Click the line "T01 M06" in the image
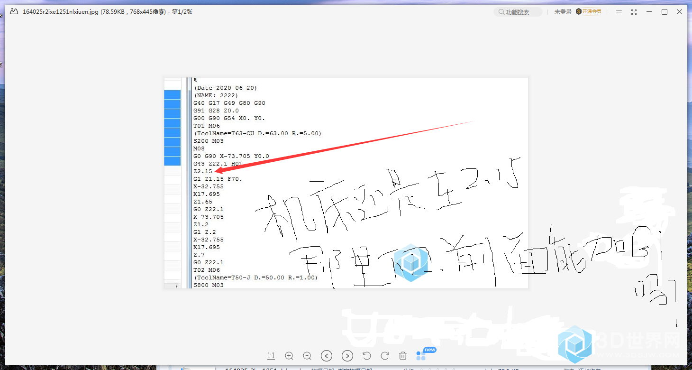This screenshot has width=692, height=370. pos(207,126)
